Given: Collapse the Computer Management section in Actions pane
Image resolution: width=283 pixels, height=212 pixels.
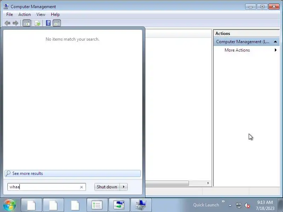Looking at the screenshot, I should coord(275,42).
